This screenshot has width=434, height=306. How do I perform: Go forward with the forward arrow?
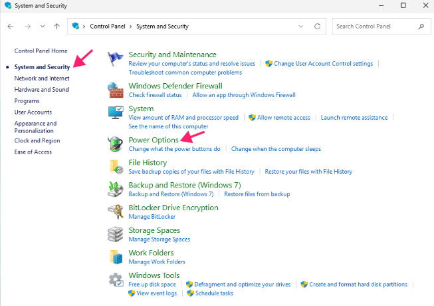(27, 27)
